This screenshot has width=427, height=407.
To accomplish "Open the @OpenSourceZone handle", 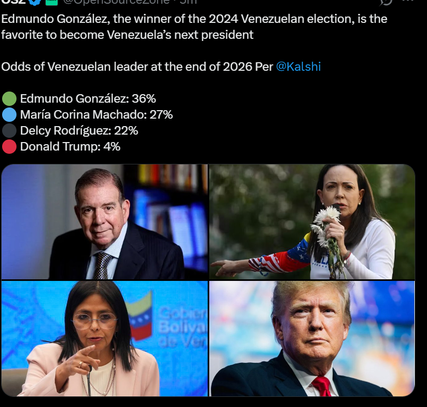I will click(x=116, y=2).
